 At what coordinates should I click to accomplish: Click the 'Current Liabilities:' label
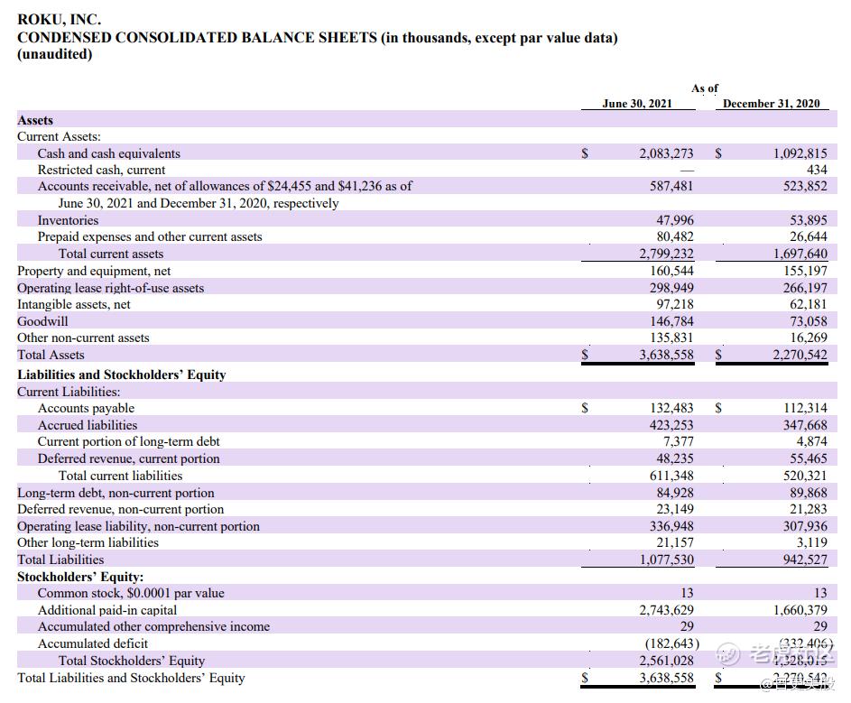pyautogui.click(x=69, y=392)
